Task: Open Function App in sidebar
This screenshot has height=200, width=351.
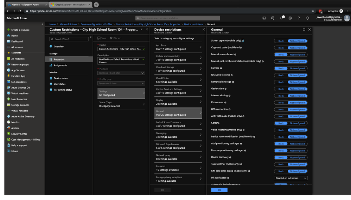Action: coord(18,76)
